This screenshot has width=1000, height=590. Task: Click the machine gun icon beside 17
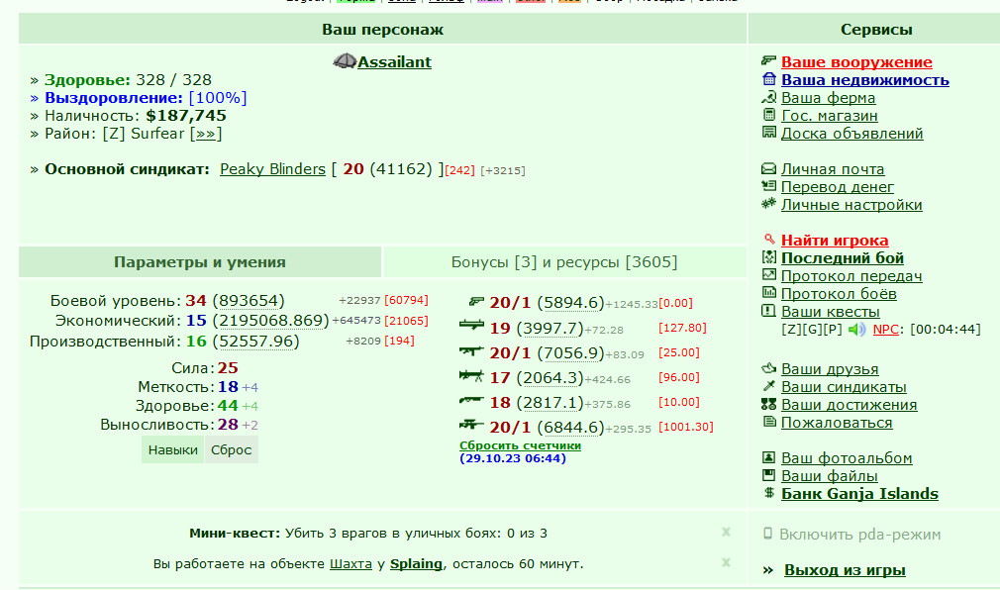point(472,376)
